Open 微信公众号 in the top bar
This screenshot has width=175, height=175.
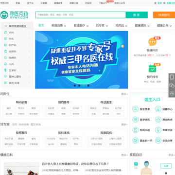tap(120, 3)
